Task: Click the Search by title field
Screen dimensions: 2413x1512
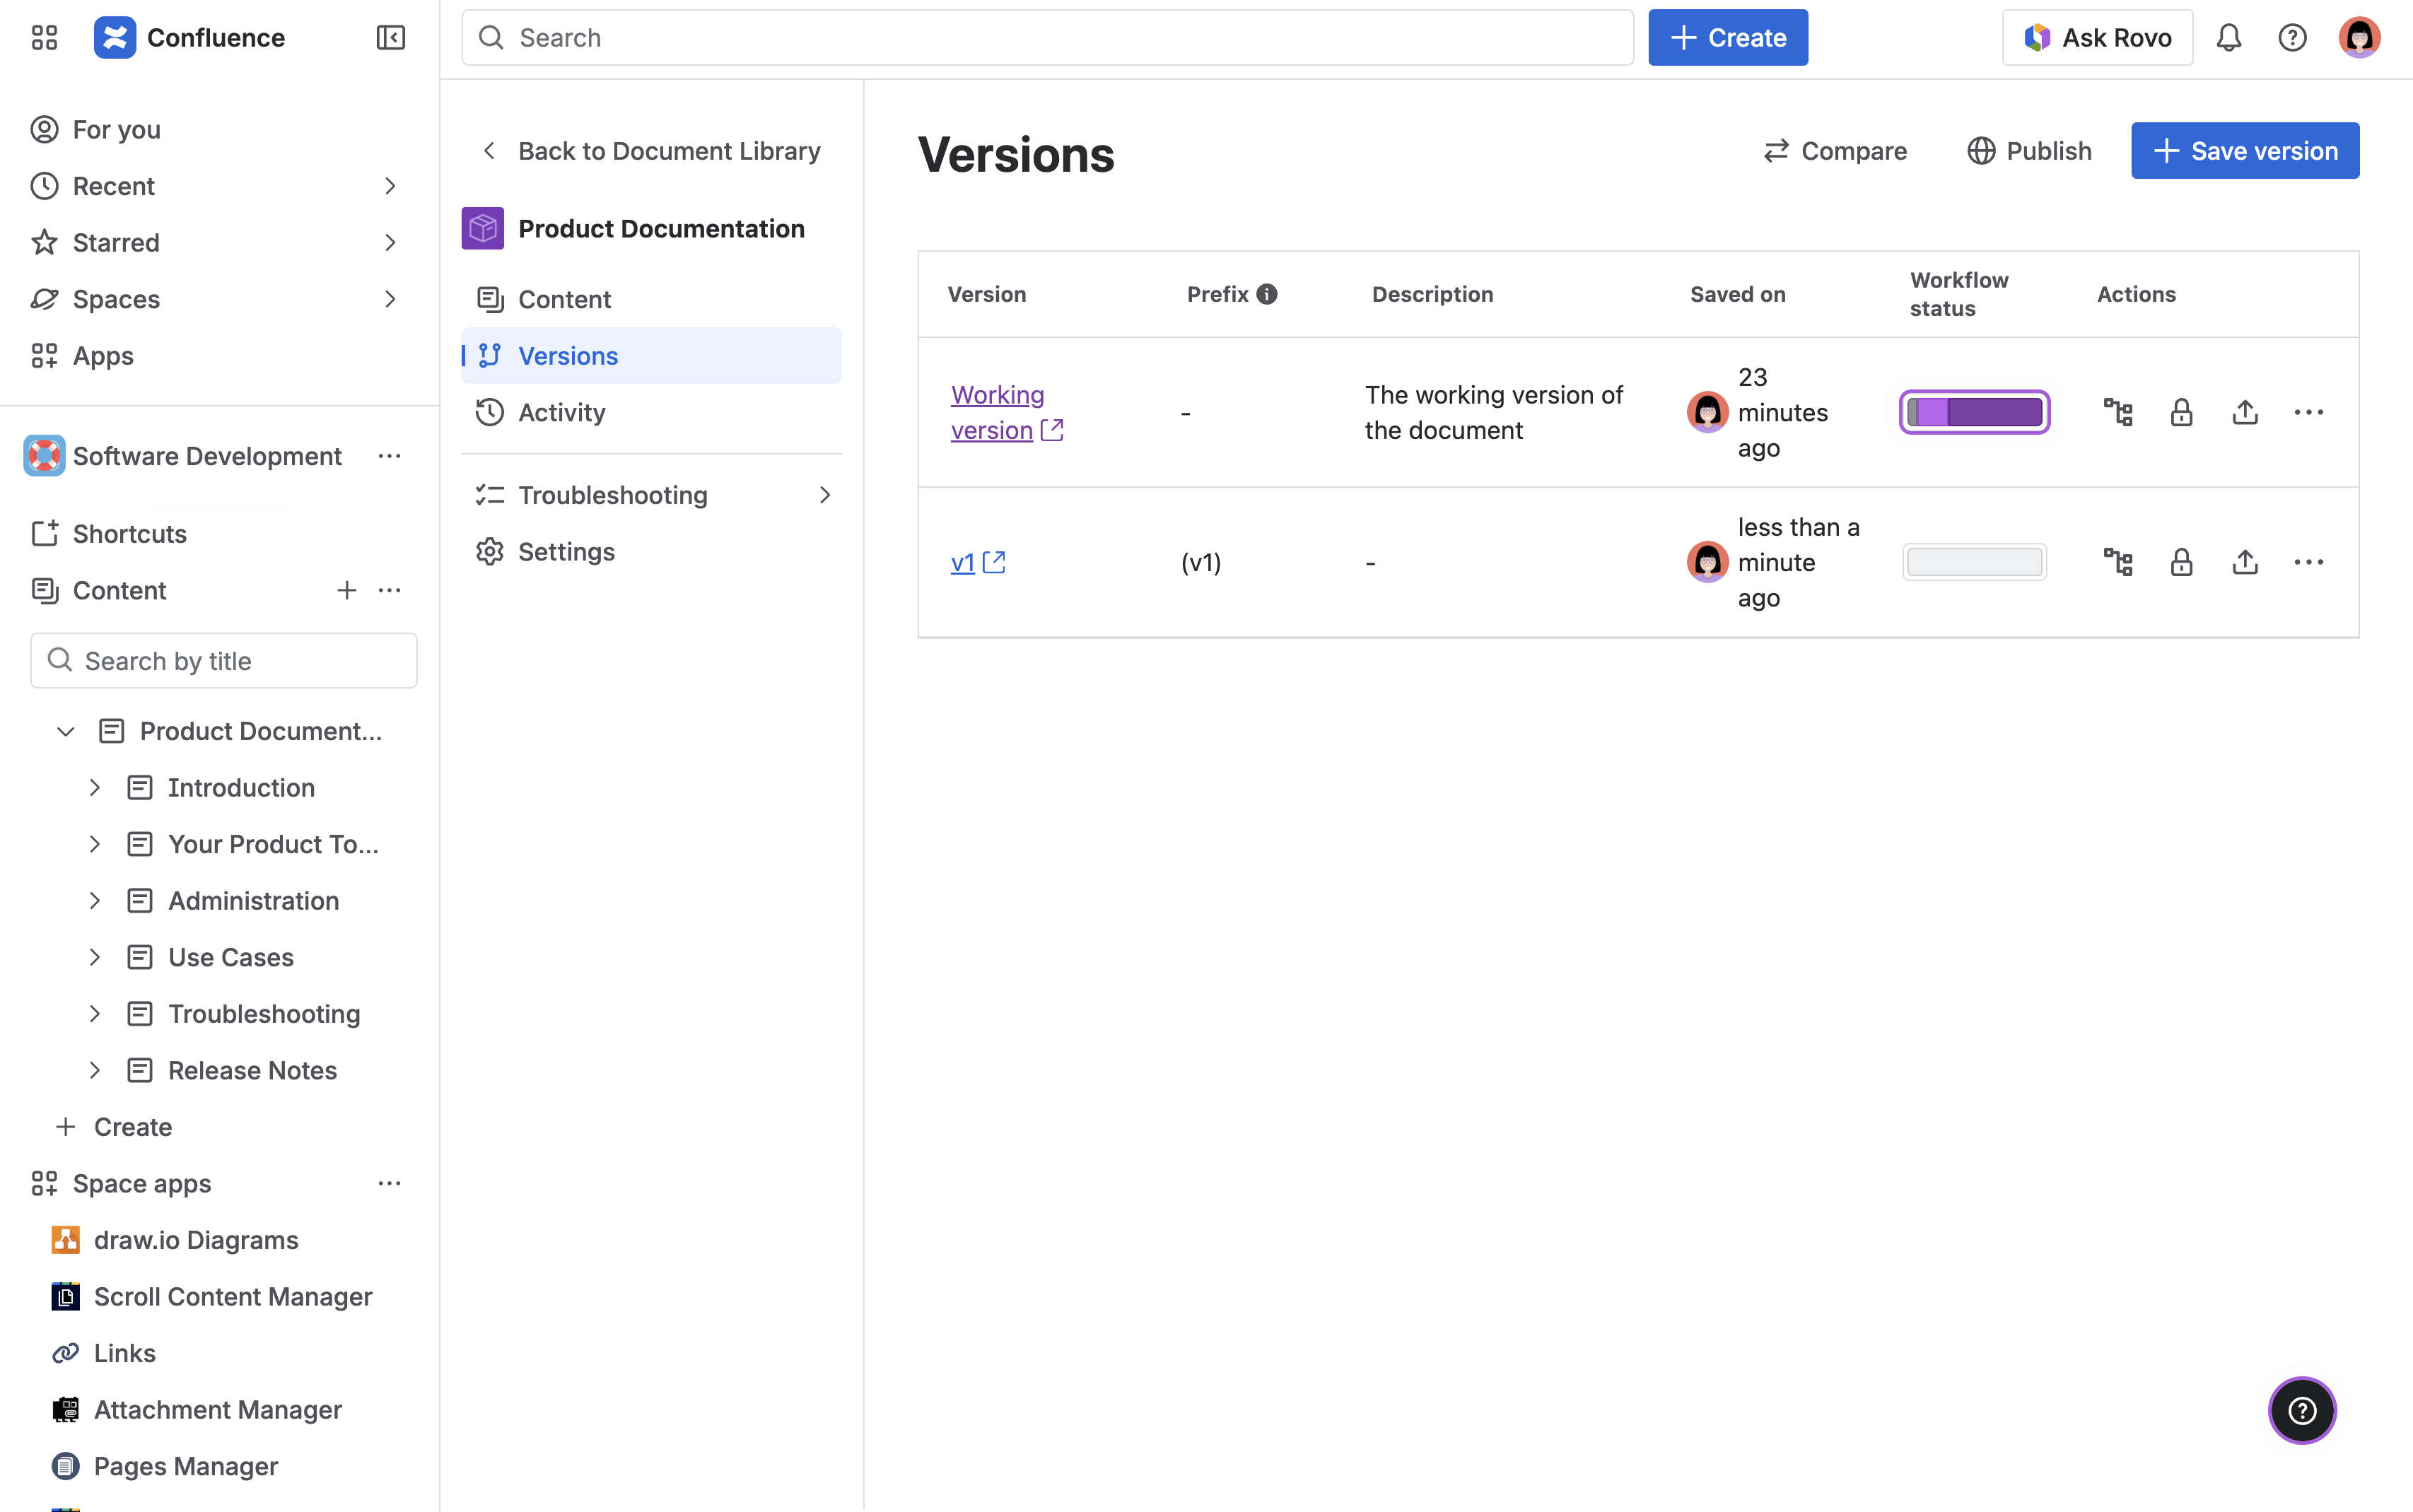Action: 224,660
